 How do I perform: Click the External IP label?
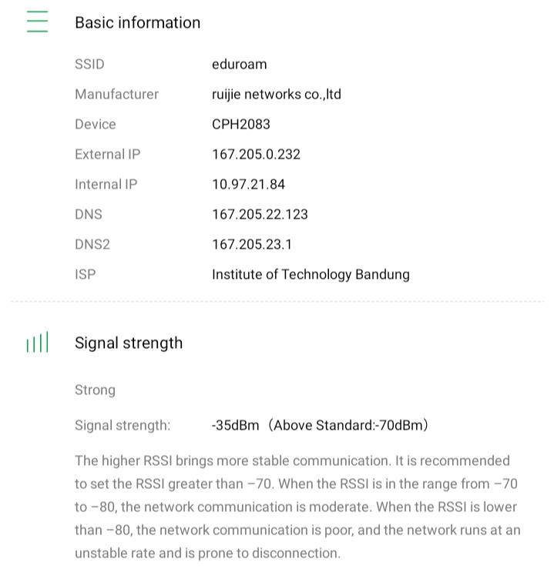click(x=107, y=154)
